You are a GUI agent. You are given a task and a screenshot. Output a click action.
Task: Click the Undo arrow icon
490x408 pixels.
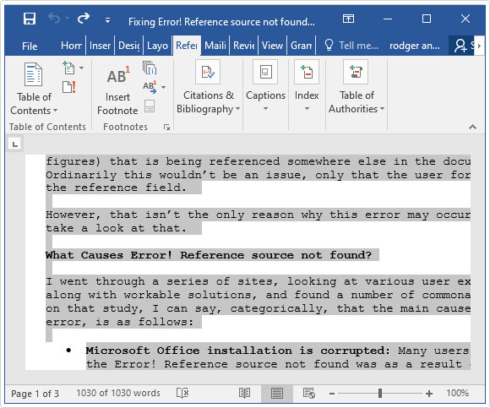click(x=54, y=19)
